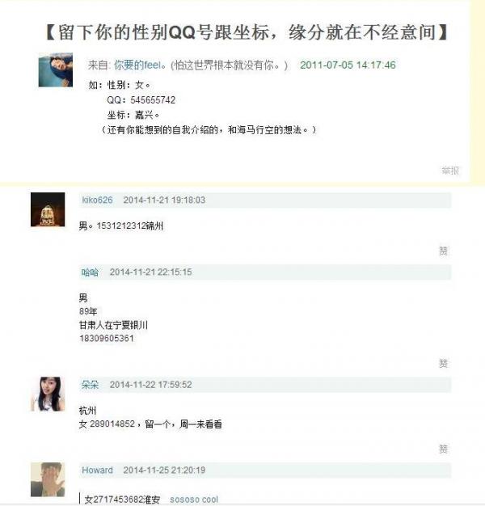Screen dimensions: 485x506
Task: Click the thread title heading
Action: [247, 32]
